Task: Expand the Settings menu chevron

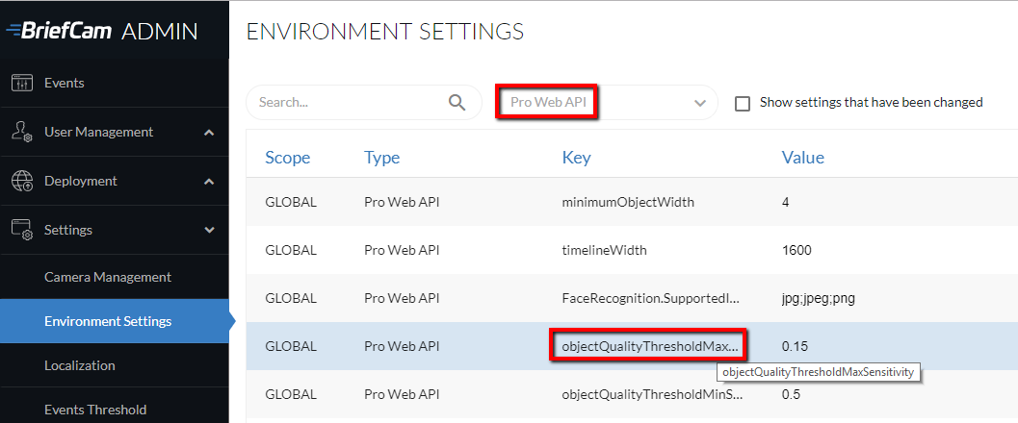Action: pyautogui.click(x=209, y=230)
